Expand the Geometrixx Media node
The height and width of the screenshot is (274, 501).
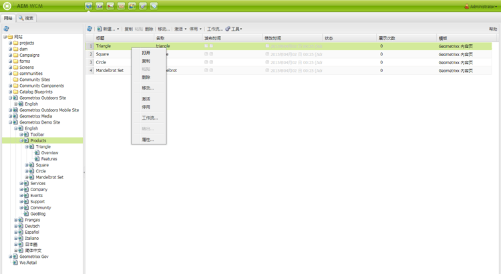(x=10, y=116)
